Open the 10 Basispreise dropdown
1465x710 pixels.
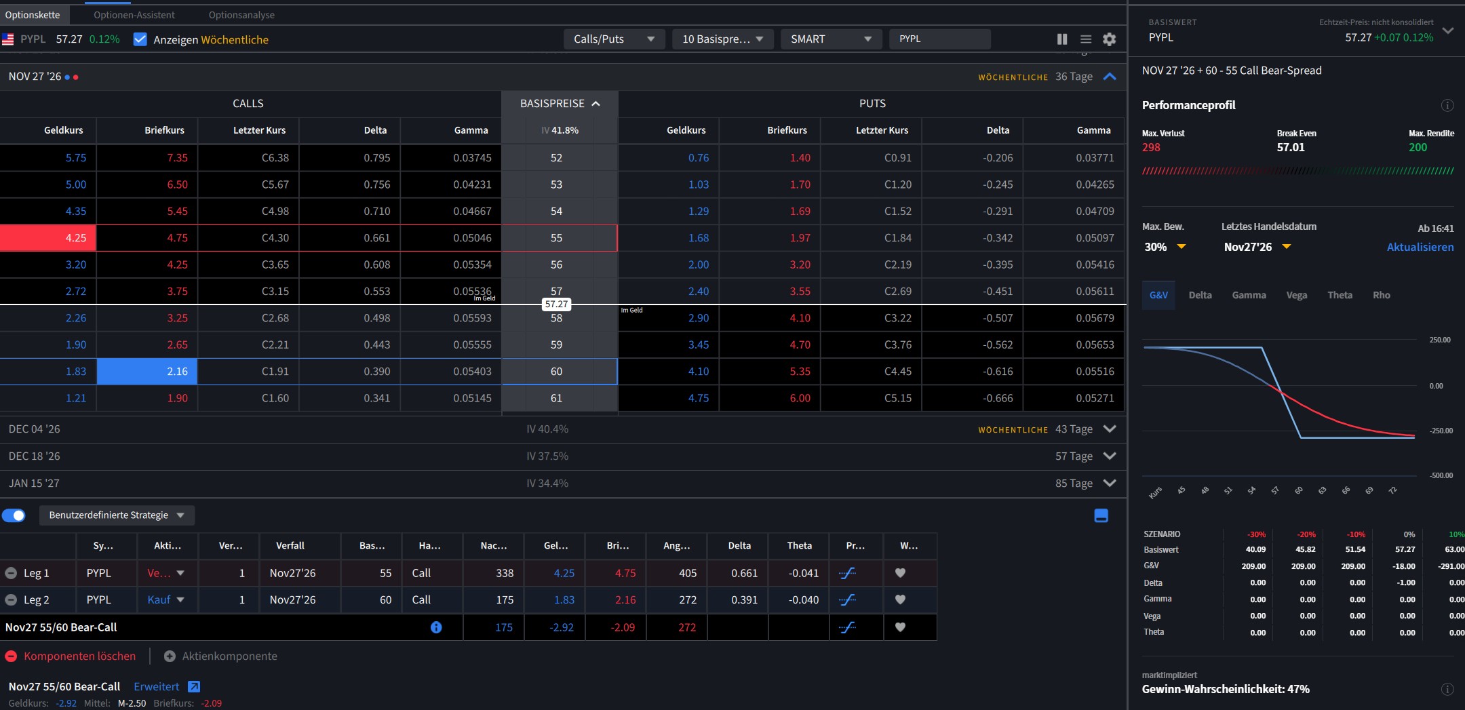point(723,39)
